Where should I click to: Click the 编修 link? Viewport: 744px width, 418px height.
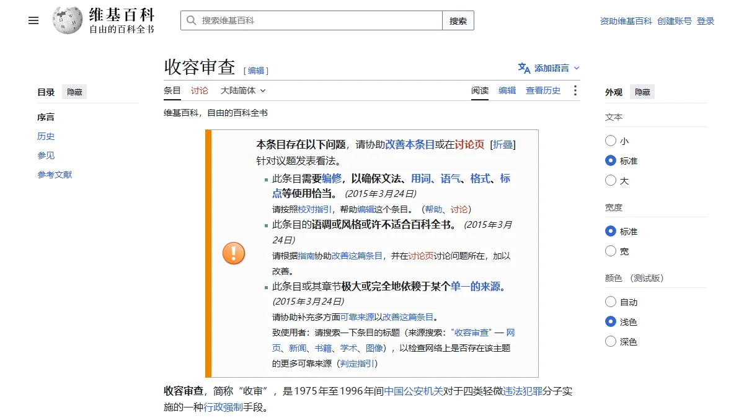pos(332,178)
